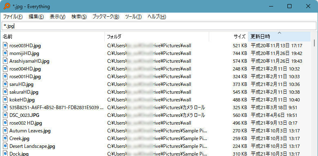Click the vertical scrollbar thumb on the right
Viewport: 318px width, 156px height.
(314, 43)
